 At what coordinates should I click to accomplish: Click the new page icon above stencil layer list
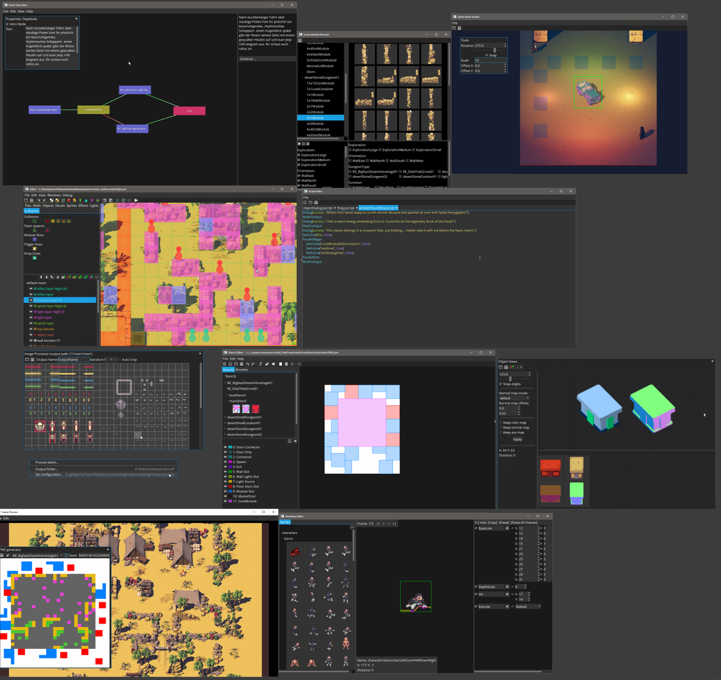pyautogui.click(x=290, y=441)
